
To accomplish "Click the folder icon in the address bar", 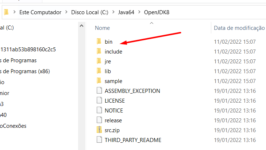I will click(6, 12).
